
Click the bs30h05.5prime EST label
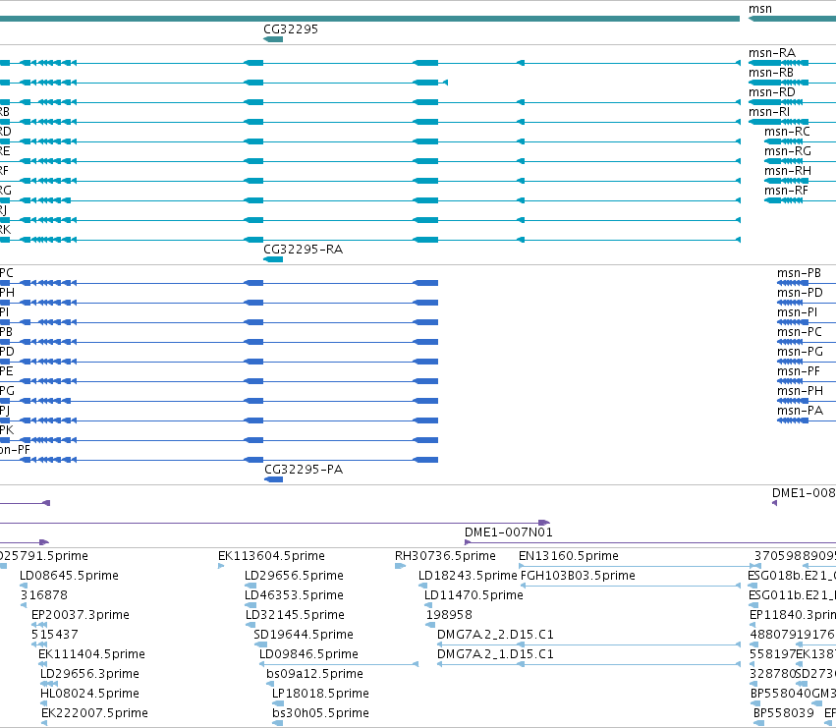click(320, 713)
